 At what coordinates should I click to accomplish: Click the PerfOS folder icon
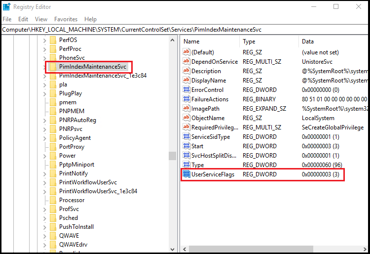coord(53,40)
